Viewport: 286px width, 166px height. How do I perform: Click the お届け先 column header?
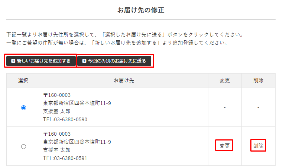124,81
